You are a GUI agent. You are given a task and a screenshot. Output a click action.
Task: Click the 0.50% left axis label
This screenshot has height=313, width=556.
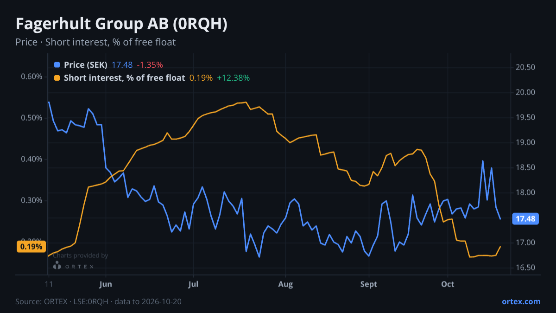pyautogui.click(x=32, y=118)
